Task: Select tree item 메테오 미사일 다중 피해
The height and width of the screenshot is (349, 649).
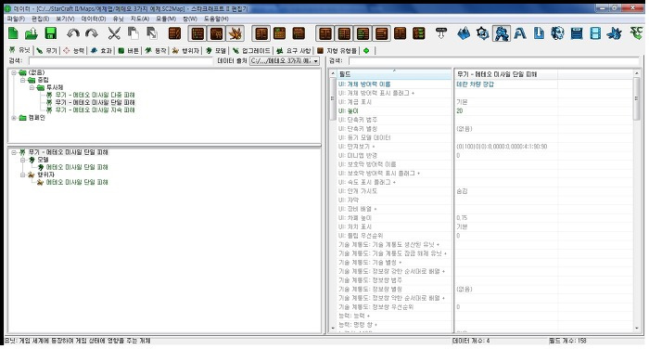Action: click(95, 95)
